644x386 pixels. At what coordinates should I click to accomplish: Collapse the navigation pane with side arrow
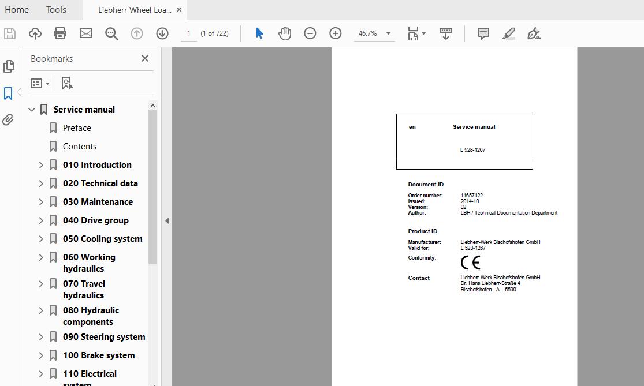tap(167, 220)
